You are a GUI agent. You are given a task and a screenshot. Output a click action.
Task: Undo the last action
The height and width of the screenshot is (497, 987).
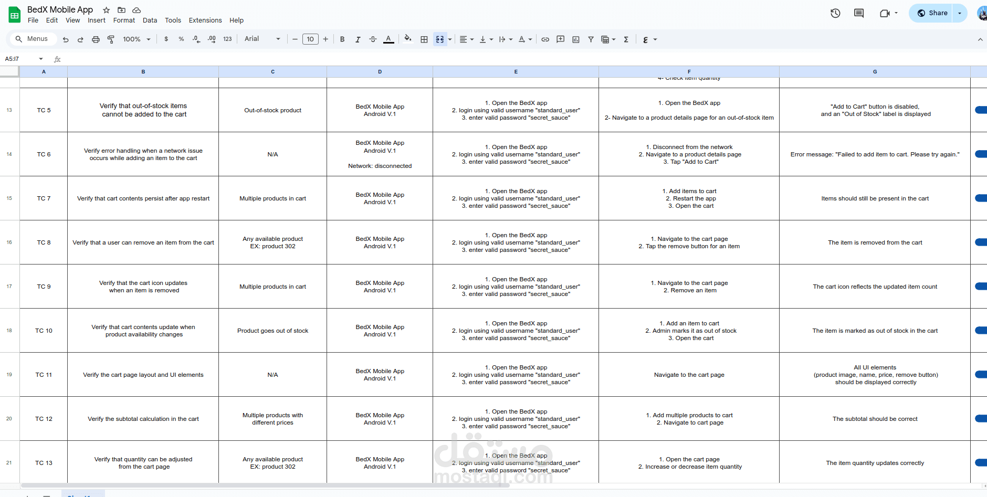point(66,39)
